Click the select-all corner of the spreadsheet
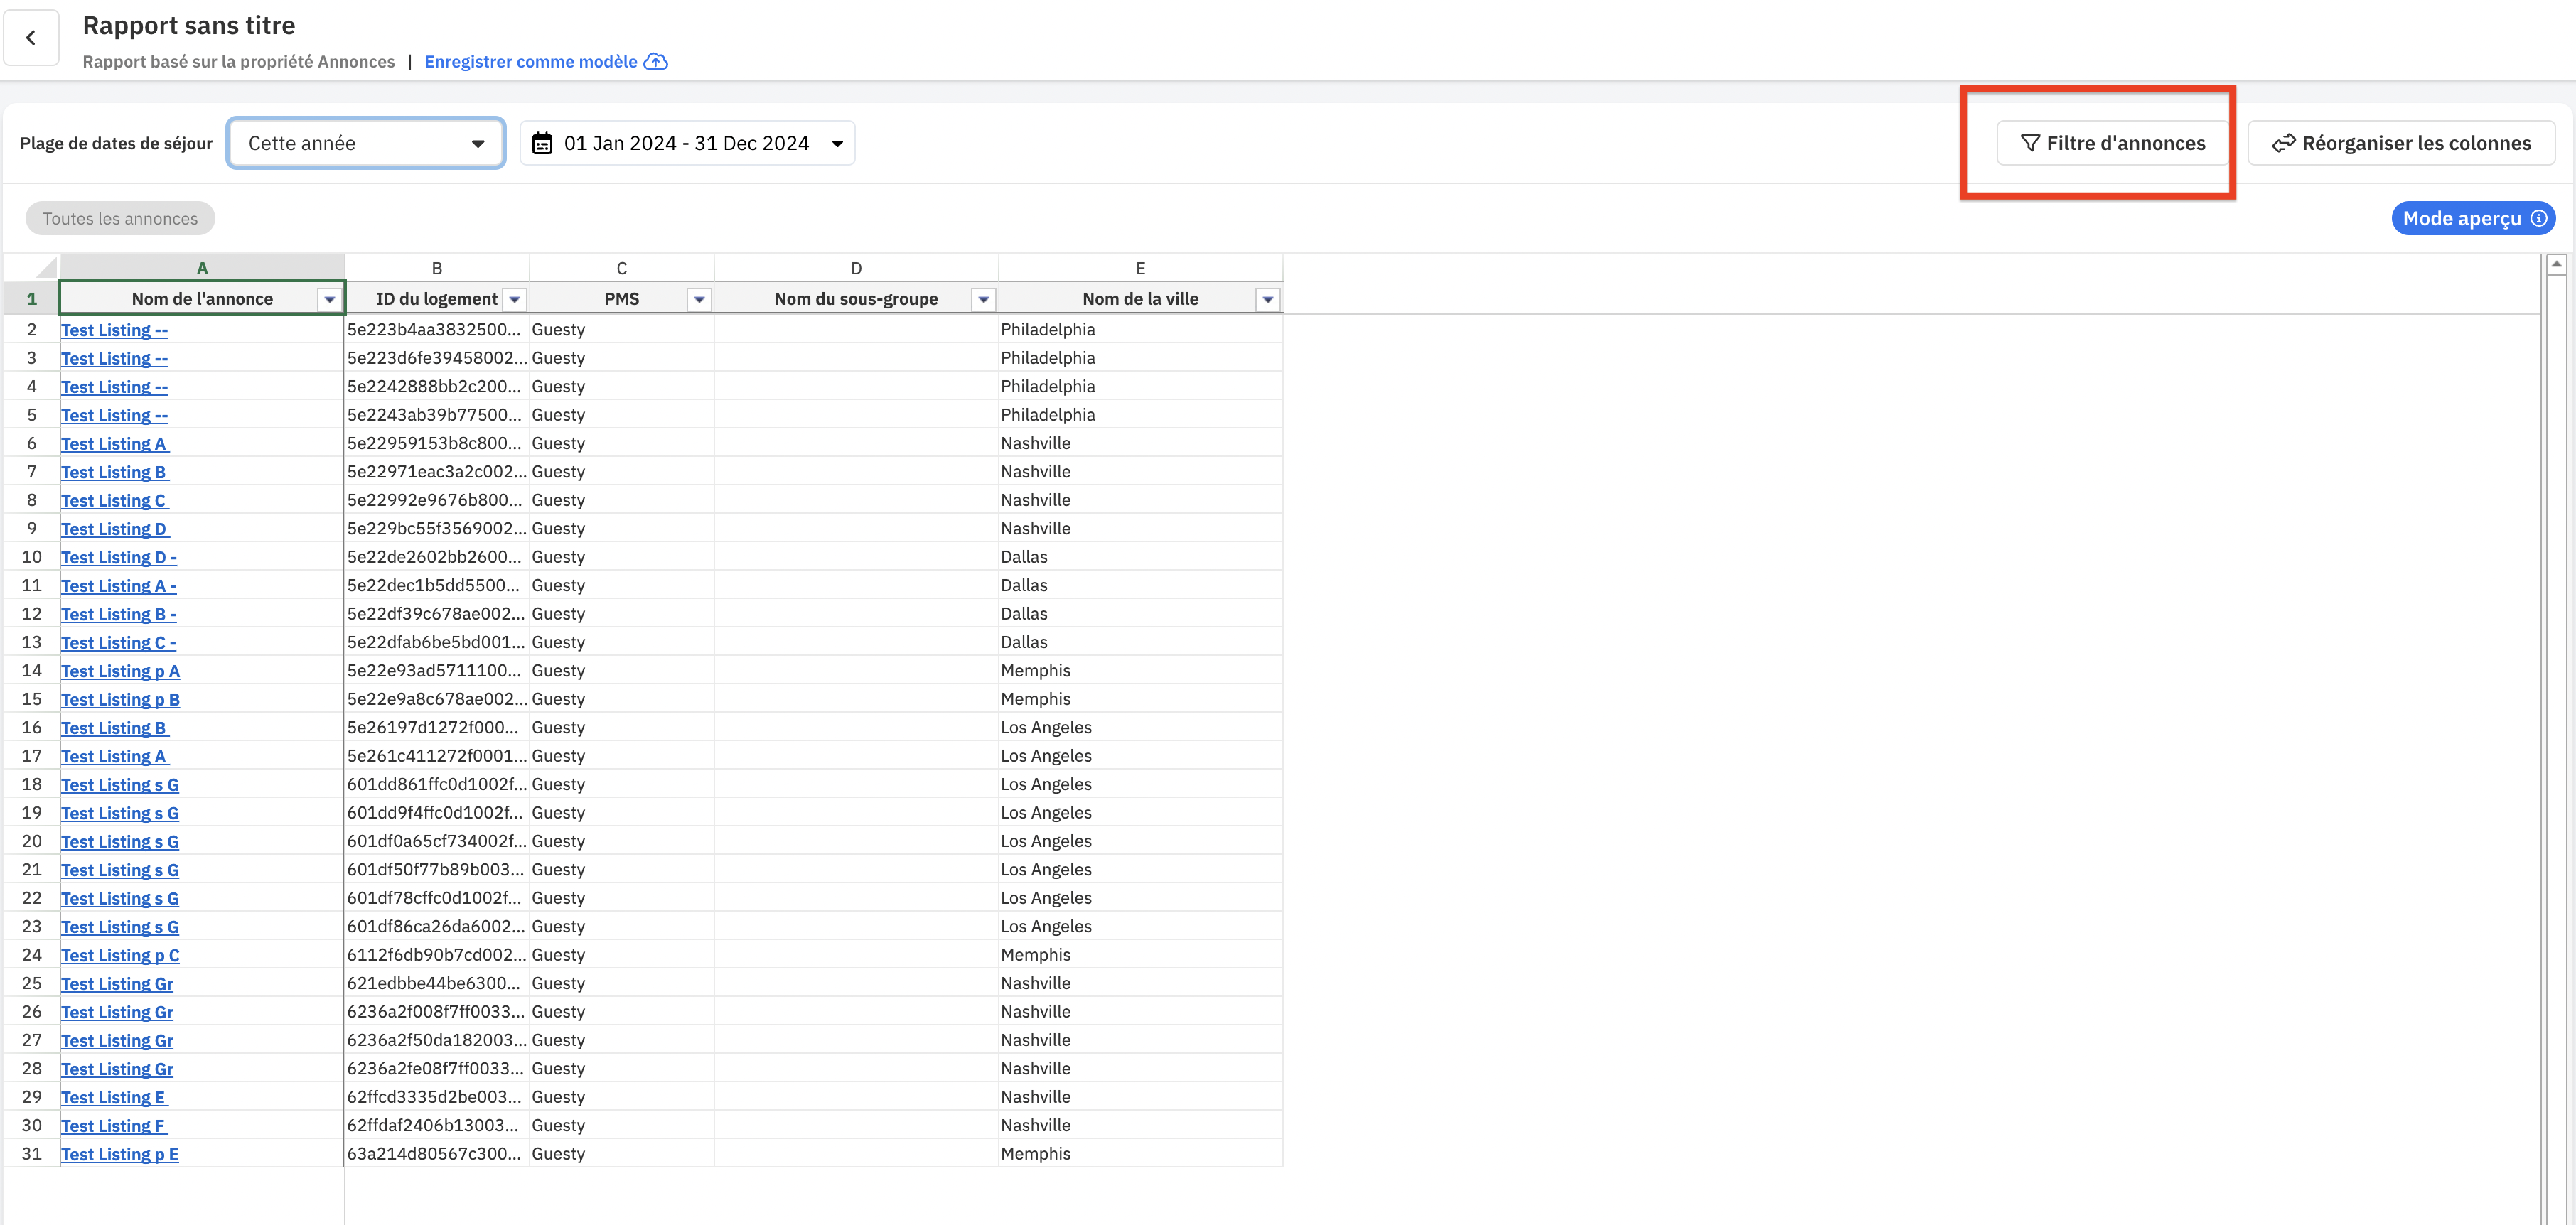2576x1225 pixels. (x=31, y=267)
